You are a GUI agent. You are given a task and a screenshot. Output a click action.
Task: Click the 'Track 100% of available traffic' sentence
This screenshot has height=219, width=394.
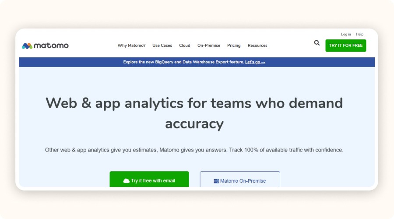(x=286, y=150)
